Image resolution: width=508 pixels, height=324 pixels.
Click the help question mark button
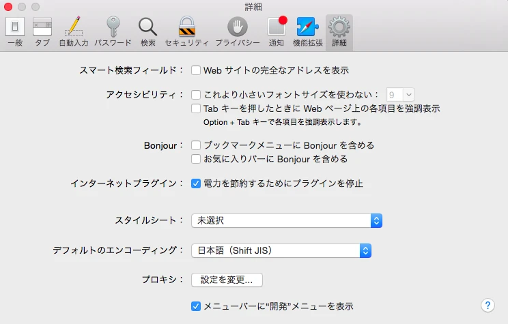(x=488, y=305)
